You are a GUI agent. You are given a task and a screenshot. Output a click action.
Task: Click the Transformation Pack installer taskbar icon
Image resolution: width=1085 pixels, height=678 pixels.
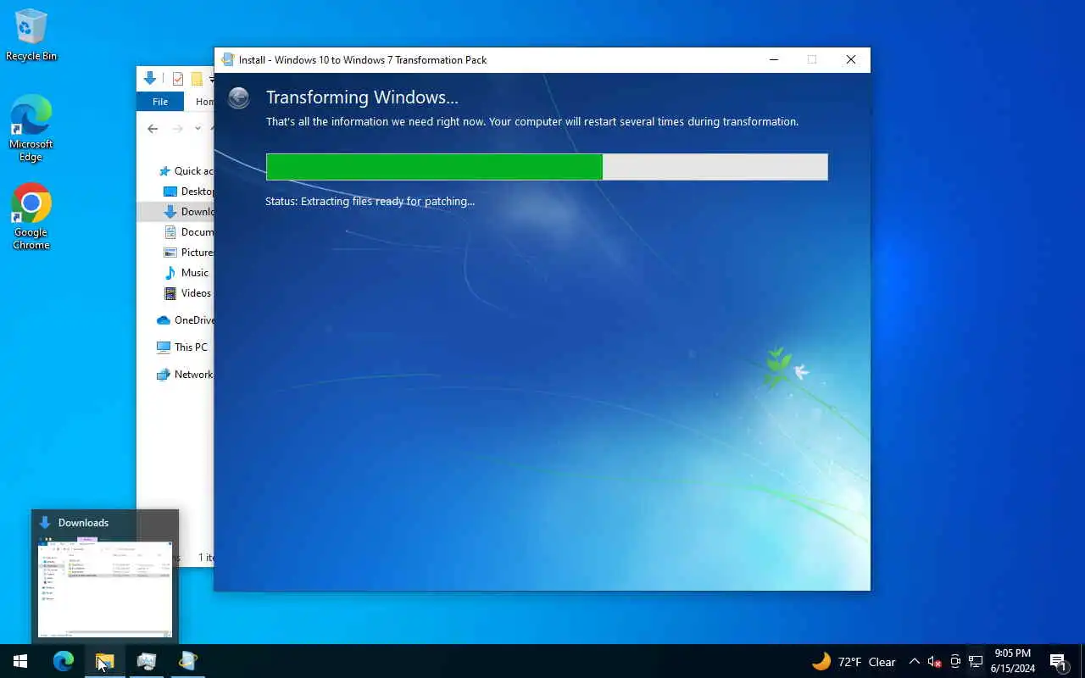pyautogui.click(x=188, y=661)
